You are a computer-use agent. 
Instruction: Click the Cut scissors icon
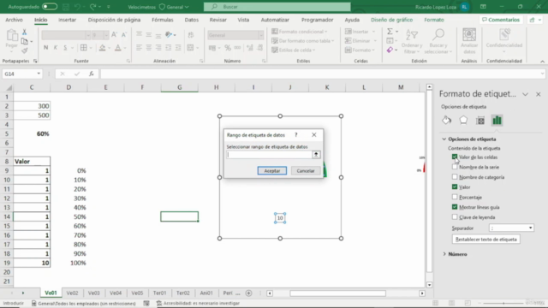(25, 32)
